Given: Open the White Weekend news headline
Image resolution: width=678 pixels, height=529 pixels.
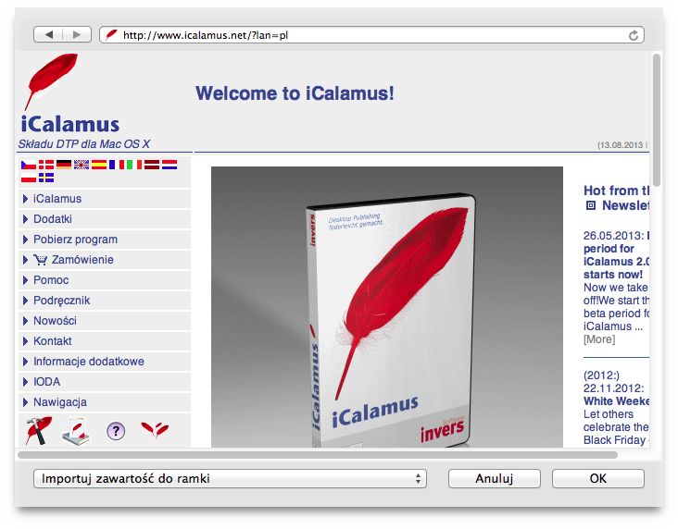Looking at the screenshot, I should tap(617, 401).
